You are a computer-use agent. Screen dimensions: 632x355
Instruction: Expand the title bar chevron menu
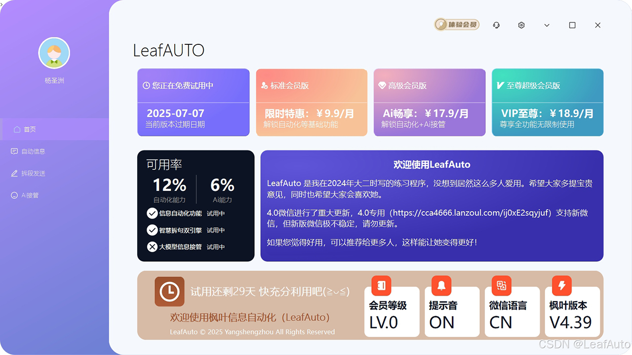(x=547, y=25)
